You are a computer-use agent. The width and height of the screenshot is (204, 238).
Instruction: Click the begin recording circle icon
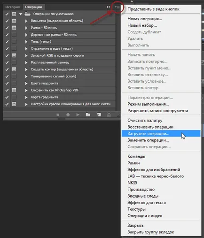(x=68, y=115)
